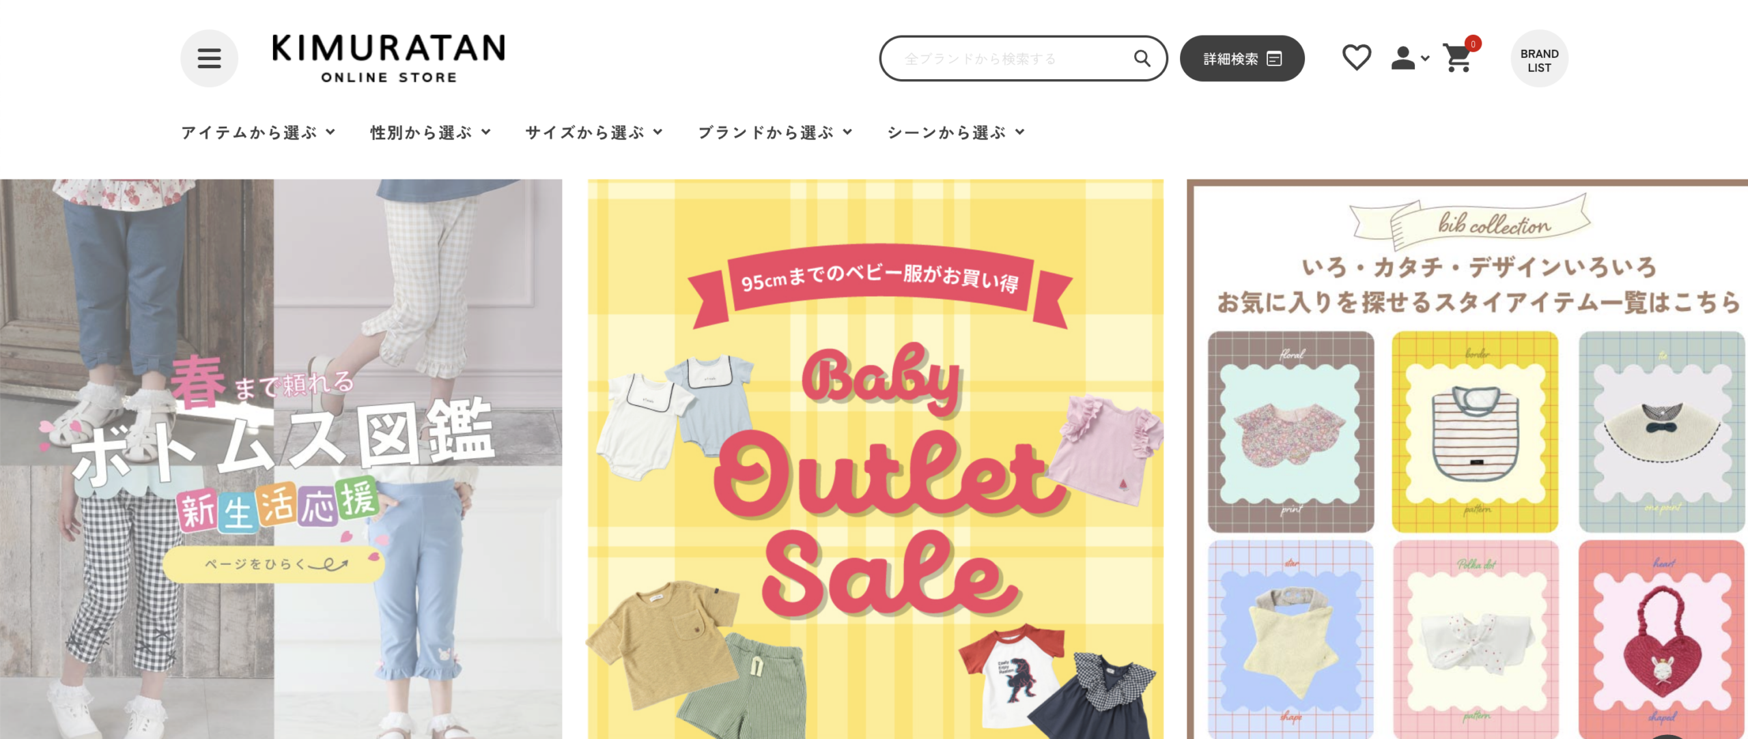Screen dimensions: 1748x739
Task: Select the red heart shaped bib tile
Action: pyautogui.click(x=1661, y=639)
